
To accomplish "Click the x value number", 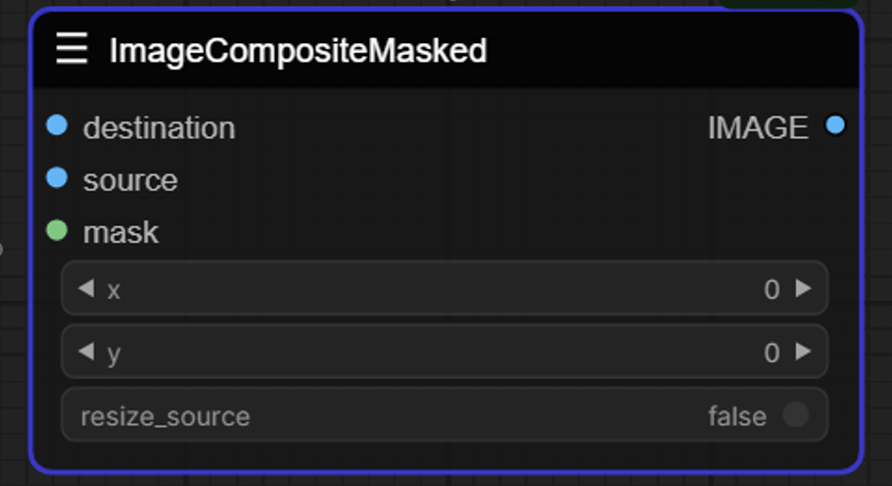I will tap(772, 289).
